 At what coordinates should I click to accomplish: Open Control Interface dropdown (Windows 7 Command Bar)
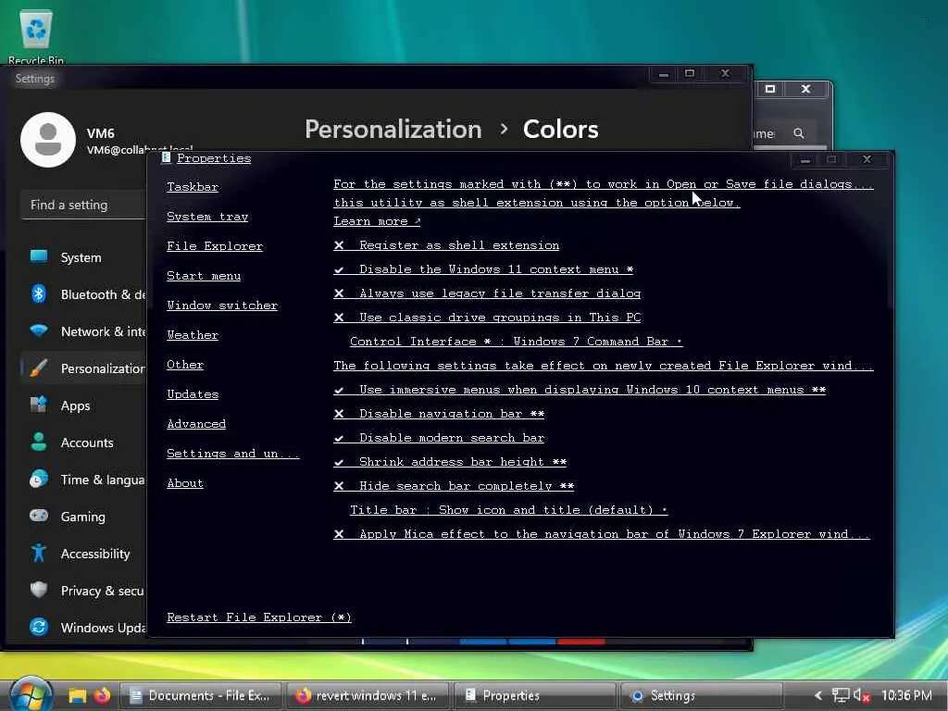[x=516, y=342]
